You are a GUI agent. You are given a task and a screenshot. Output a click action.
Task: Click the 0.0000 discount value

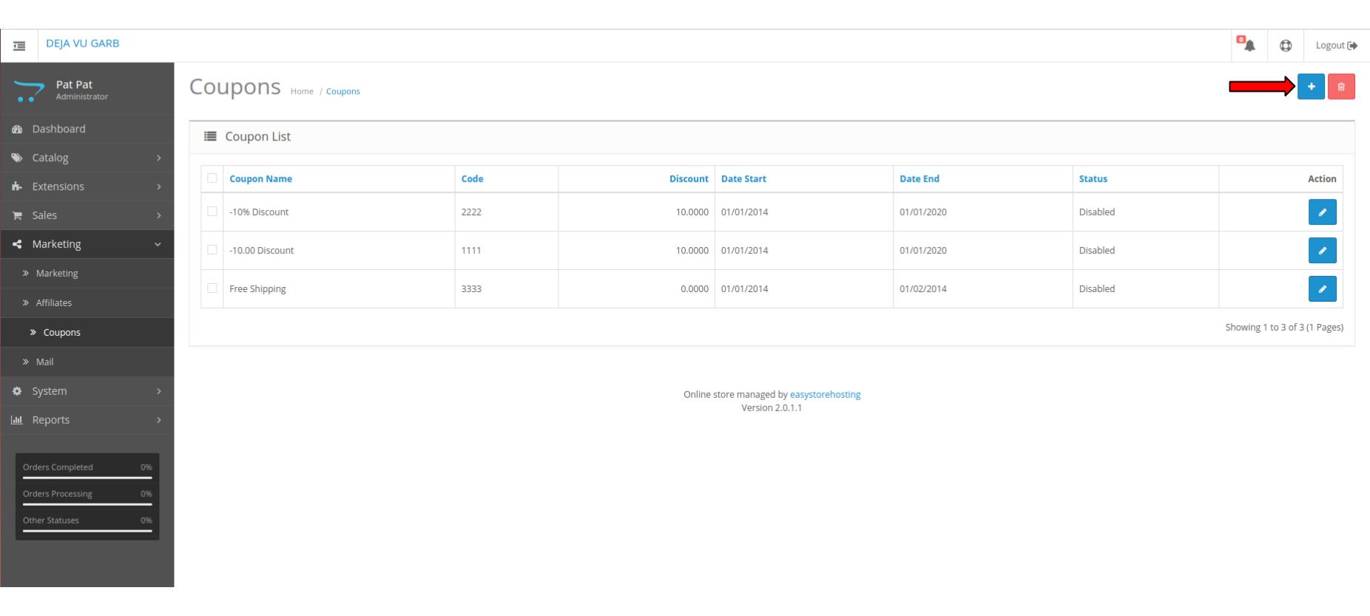pos(695,289)
